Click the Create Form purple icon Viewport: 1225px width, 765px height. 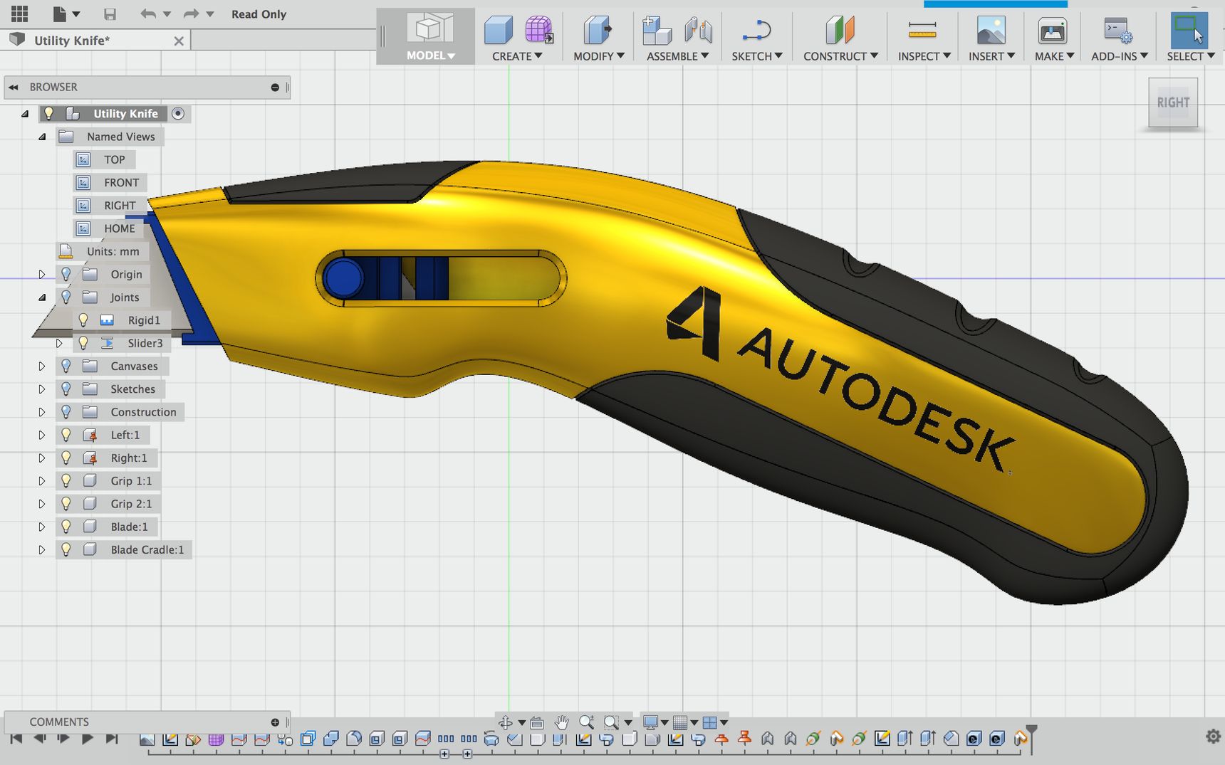tap(538, 30)
